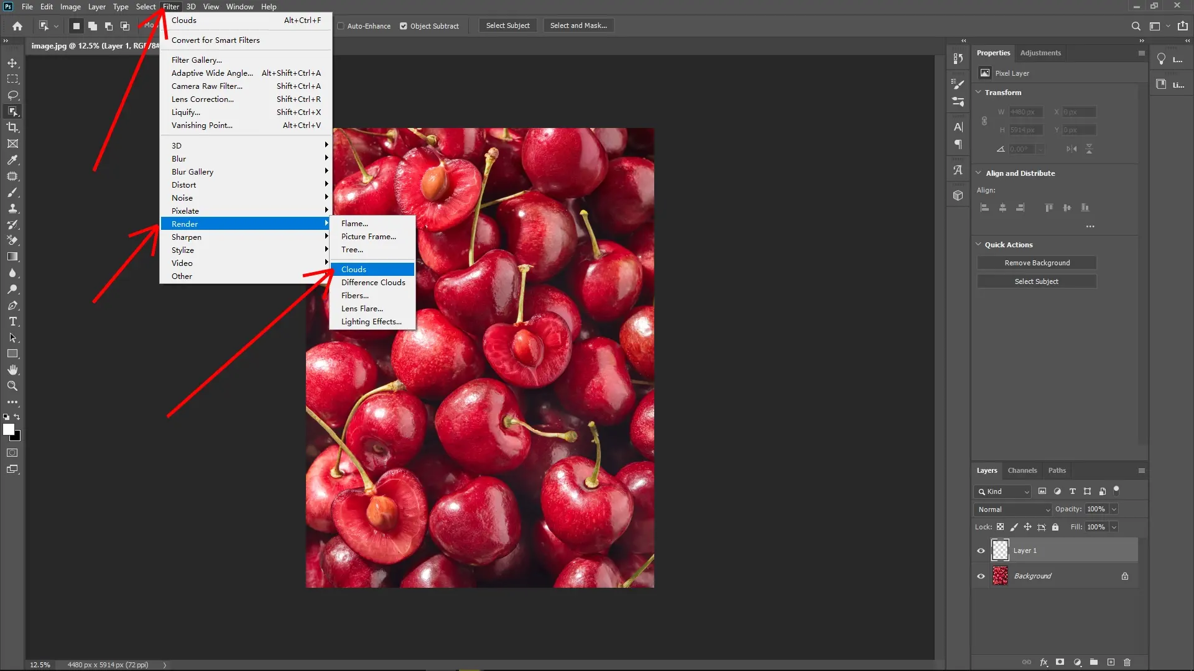This screenshot has width=1194, height=671.
Task: Select the Horizontal Type tool
Action: (x=12, y=321)
